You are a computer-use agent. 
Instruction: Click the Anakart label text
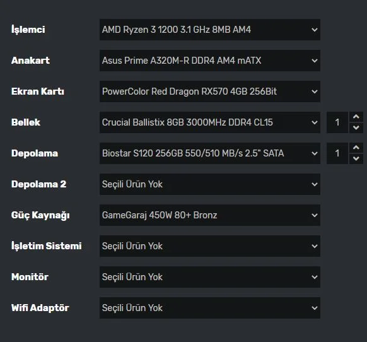pyautogui.click(x=30, y=61)
